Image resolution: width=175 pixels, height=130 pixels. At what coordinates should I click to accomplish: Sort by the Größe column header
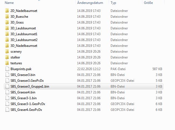point(148,3)
